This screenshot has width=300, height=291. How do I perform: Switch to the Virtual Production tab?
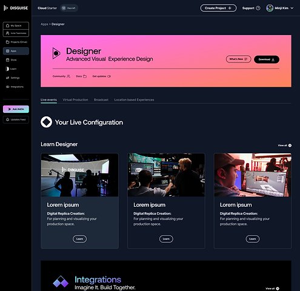(75, 100)
